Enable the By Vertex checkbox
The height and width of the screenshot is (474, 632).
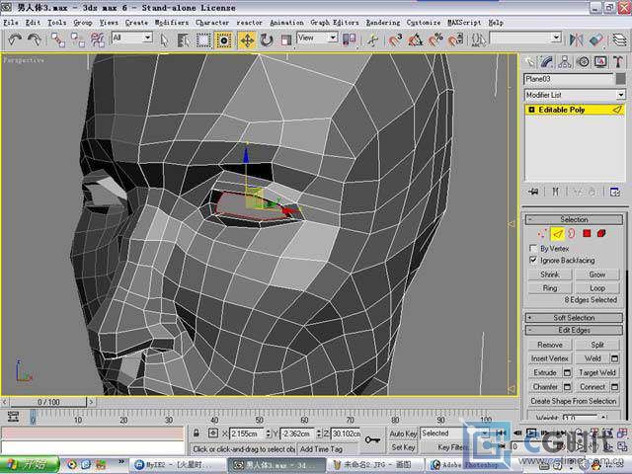(533, 248)
